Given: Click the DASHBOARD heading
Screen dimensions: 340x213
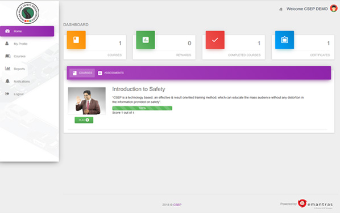Looking at the screenshot, I should [x=76, y=24].
